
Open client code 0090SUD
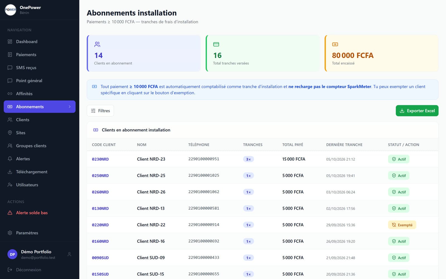(100, 258)
